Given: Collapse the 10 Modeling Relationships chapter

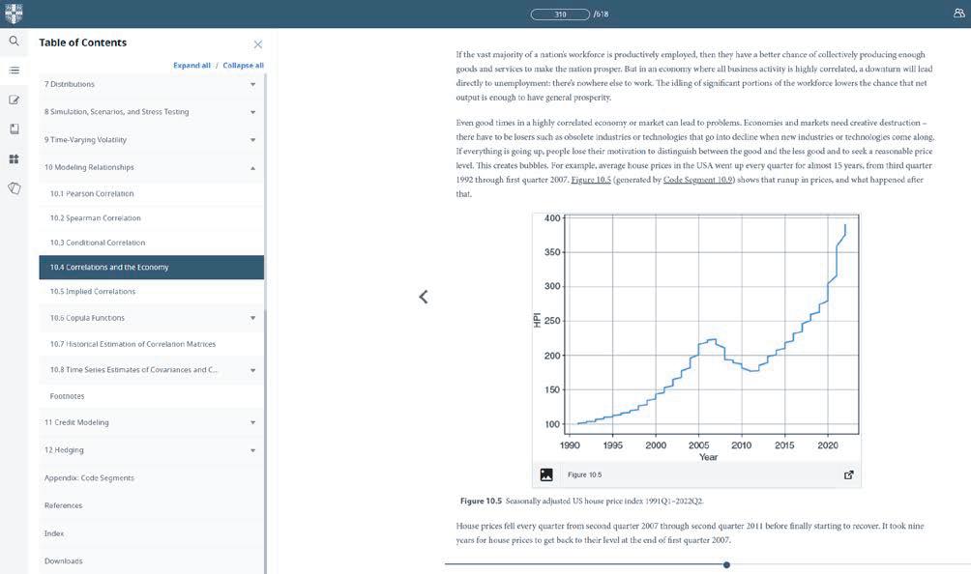Looking at the screenshot, I should pos(252,167).
